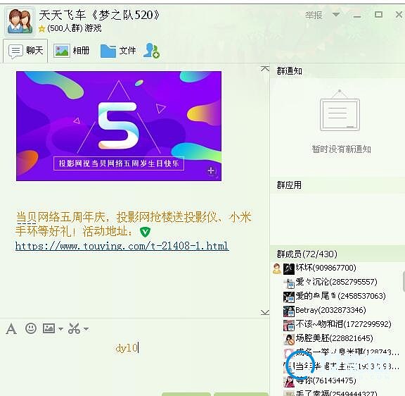
Task: Click the green verified shield icon
Action: [x=145, y=232]
